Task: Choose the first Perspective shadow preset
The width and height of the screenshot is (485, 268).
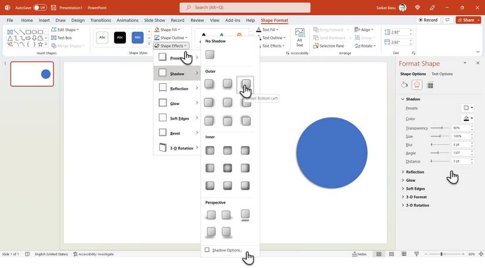Action: (211, 215)
